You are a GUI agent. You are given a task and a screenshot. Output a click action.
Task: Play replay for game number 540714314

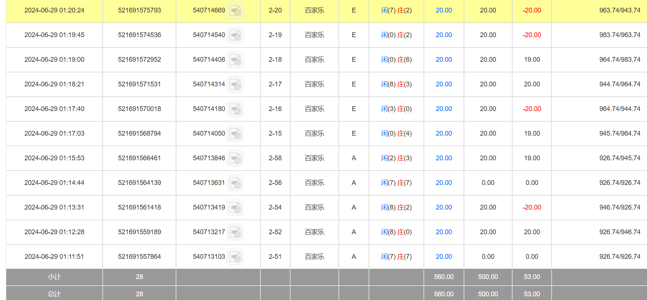coord(235,85)
